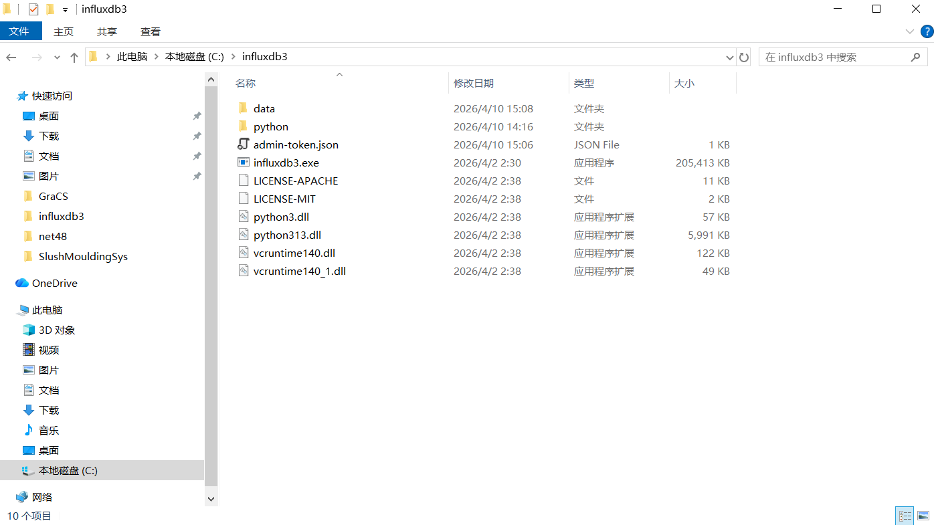
Task: Click the LICENSE-MIT file icon
Action: pyautogui.click(x=243, y=199)
